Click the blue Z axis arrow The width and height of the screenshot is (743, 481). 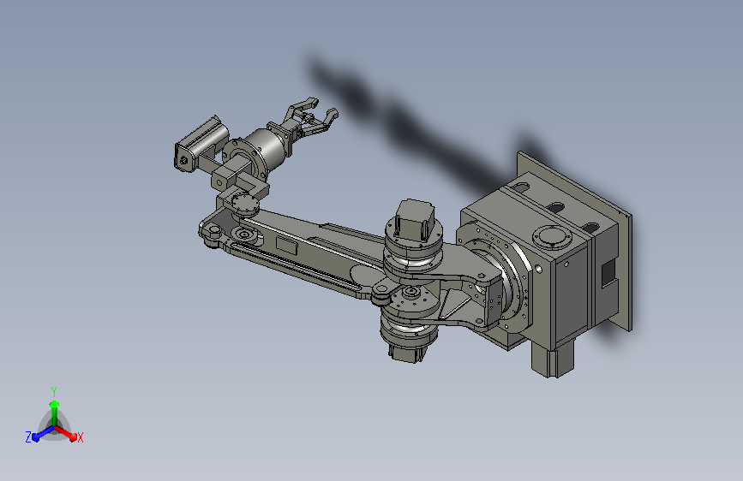point(43,433)
